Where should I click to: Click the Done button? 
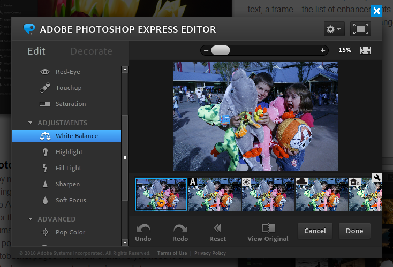(x=354, y=231)
